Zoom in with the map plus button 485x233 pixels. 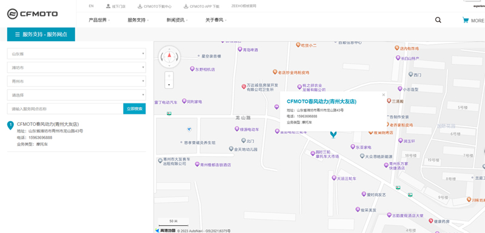pos(169,76)
